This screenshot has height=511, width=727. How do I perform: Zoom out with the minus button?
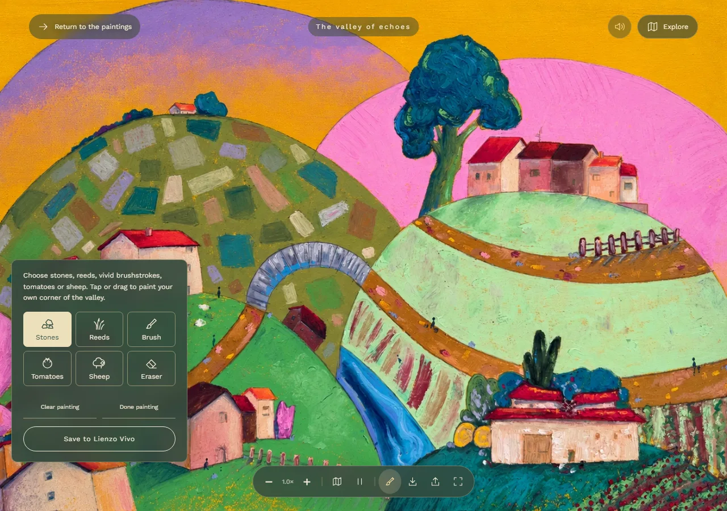[269, 481]
